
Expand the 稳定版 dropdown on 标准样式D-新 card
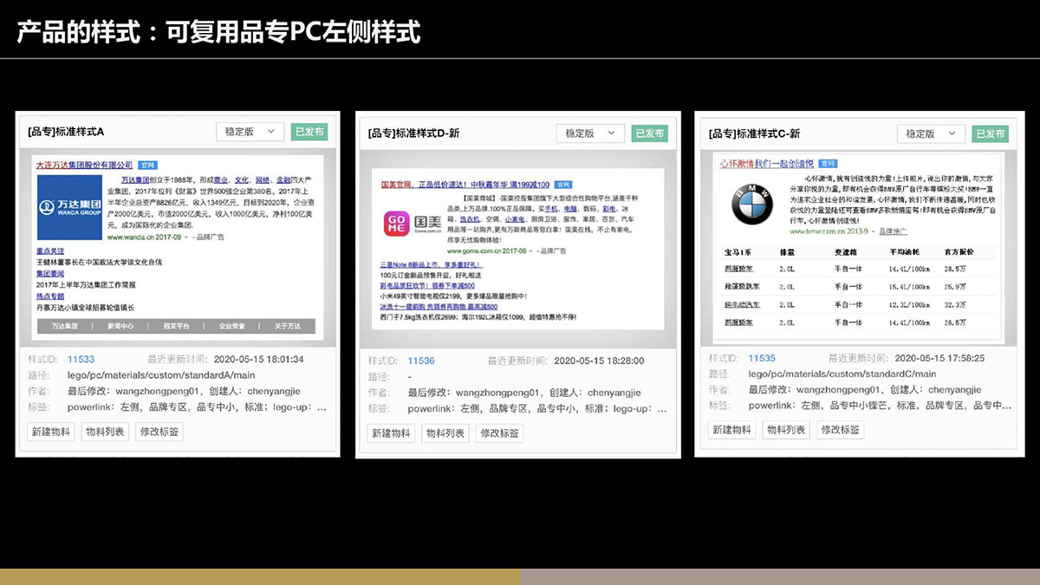(590, 133)
